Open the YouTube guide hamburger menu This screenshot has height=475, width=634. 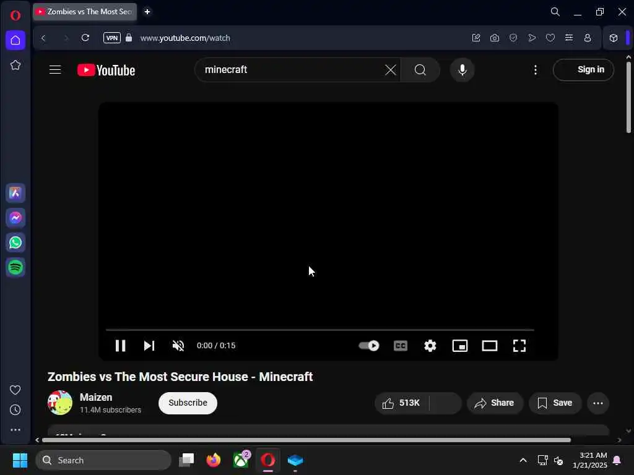[x=55, y=70]
